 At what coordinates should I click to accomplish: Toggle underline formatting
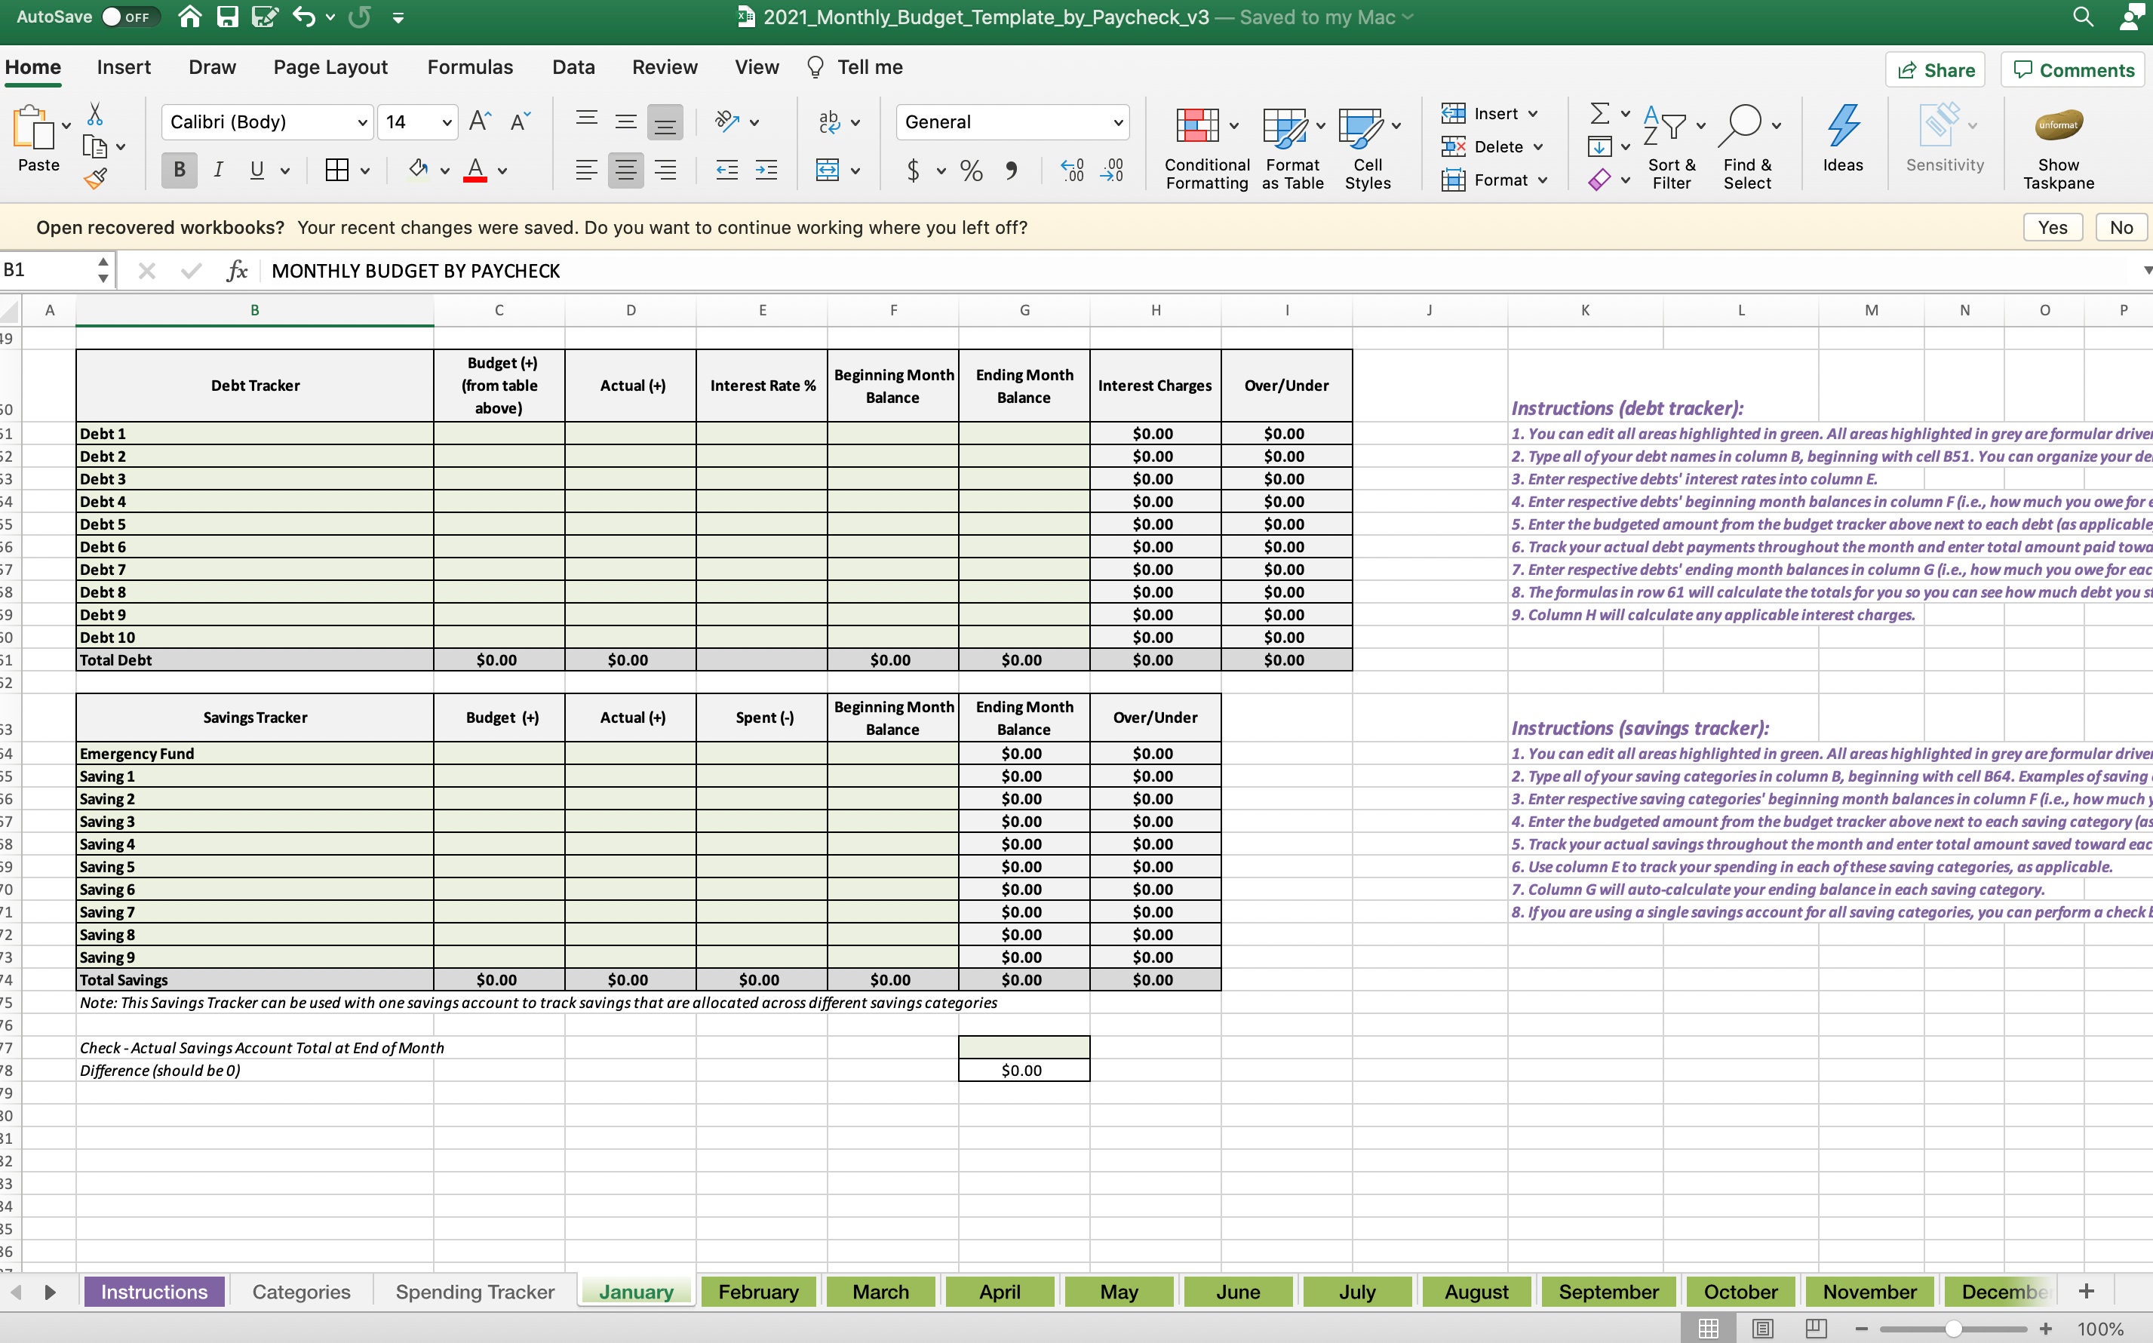point(255,170)
